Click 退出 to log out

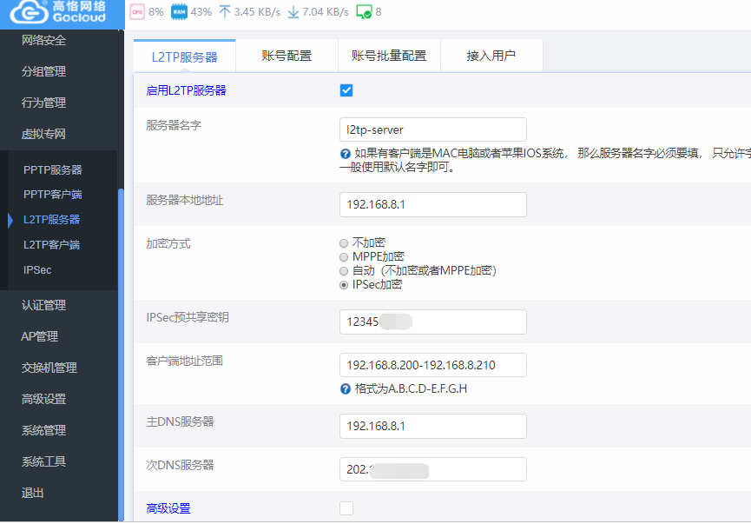[x=33, y=493]
